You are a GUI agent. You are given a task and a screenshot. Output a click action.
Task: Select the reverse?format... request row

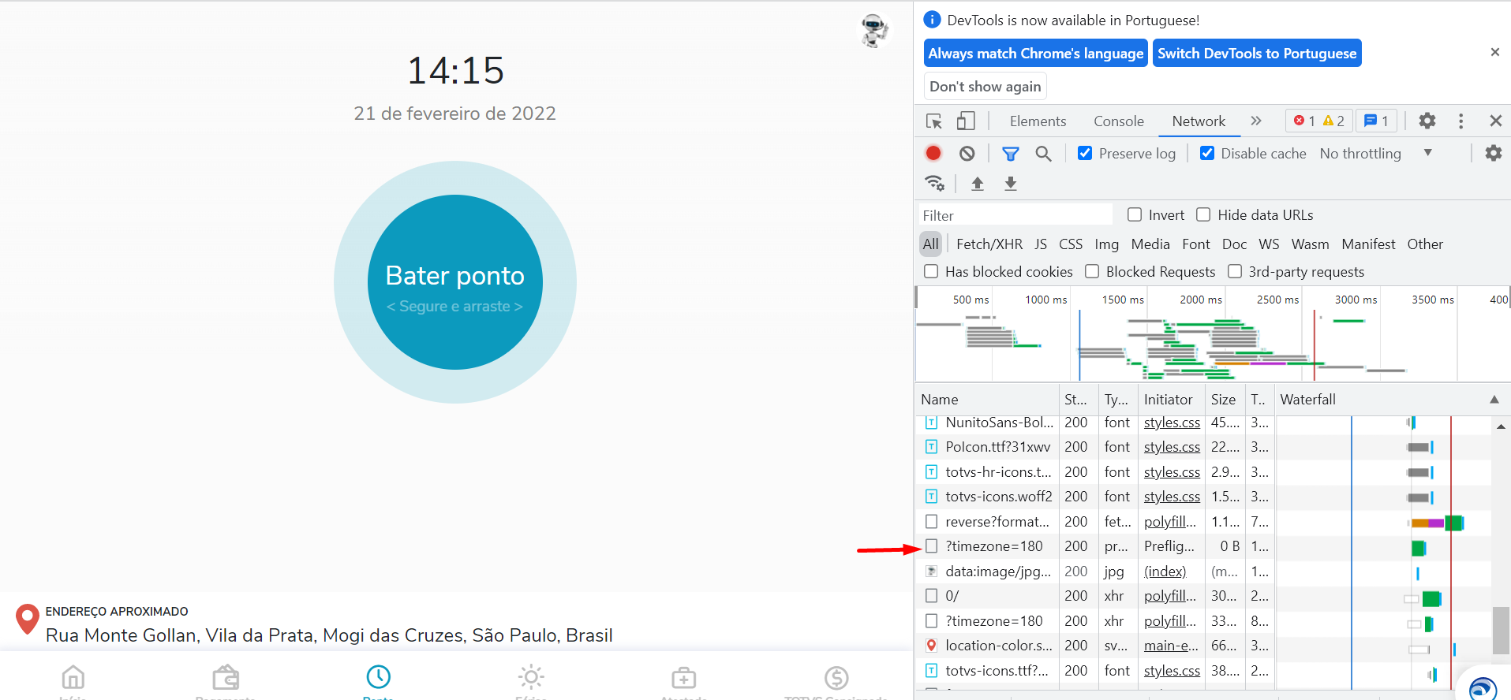[1202, 522]
